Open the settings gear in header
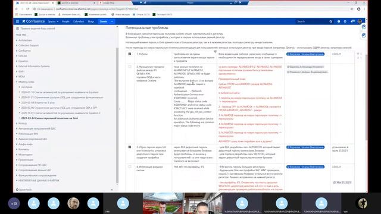The height and width of the screenshot is (214, 381). 345,21
